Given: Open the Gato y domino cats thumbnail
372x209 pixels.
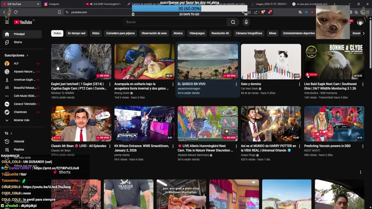Looking at the screenshot, I should [x=271, y=62].
